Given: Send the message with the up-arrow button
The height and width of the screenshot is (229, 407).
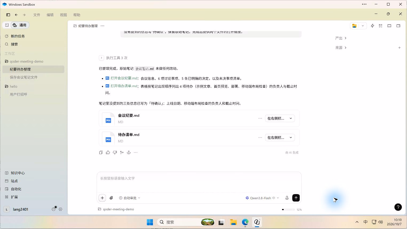Looking at the screenshot, I should pos(296,198).
